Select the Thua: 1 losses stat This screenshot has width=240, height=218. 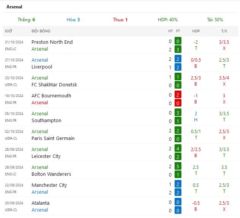click(x=120, y=20)
